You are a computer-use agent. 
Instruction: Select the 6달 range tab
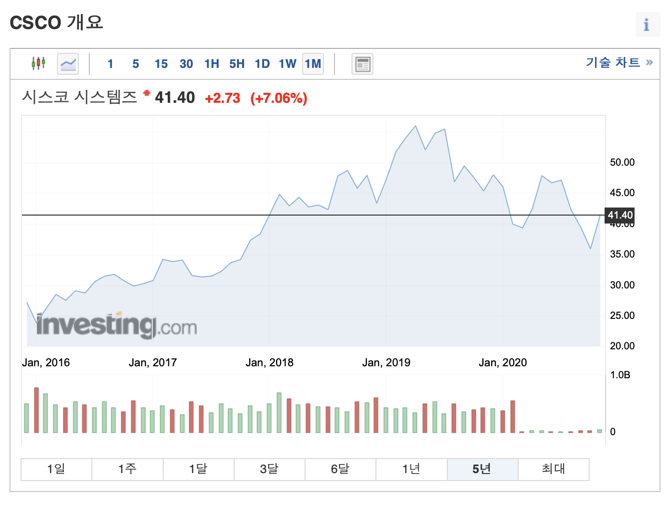[340, 469]
